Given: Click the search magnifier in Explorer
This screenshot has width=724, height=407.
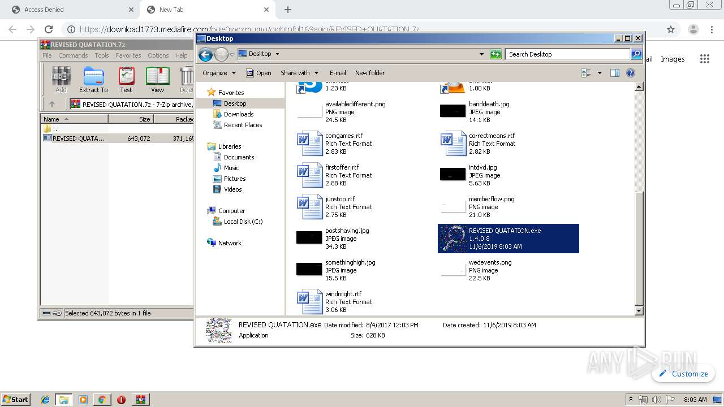Looking at the screenshot, I should pos(636,54).
